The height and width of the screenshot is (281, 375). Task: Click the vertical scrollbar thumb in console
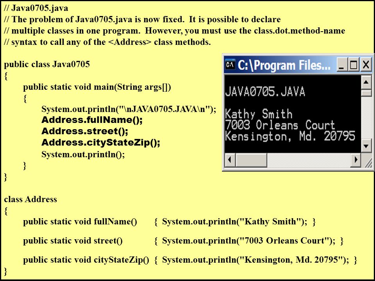point(366,93)
